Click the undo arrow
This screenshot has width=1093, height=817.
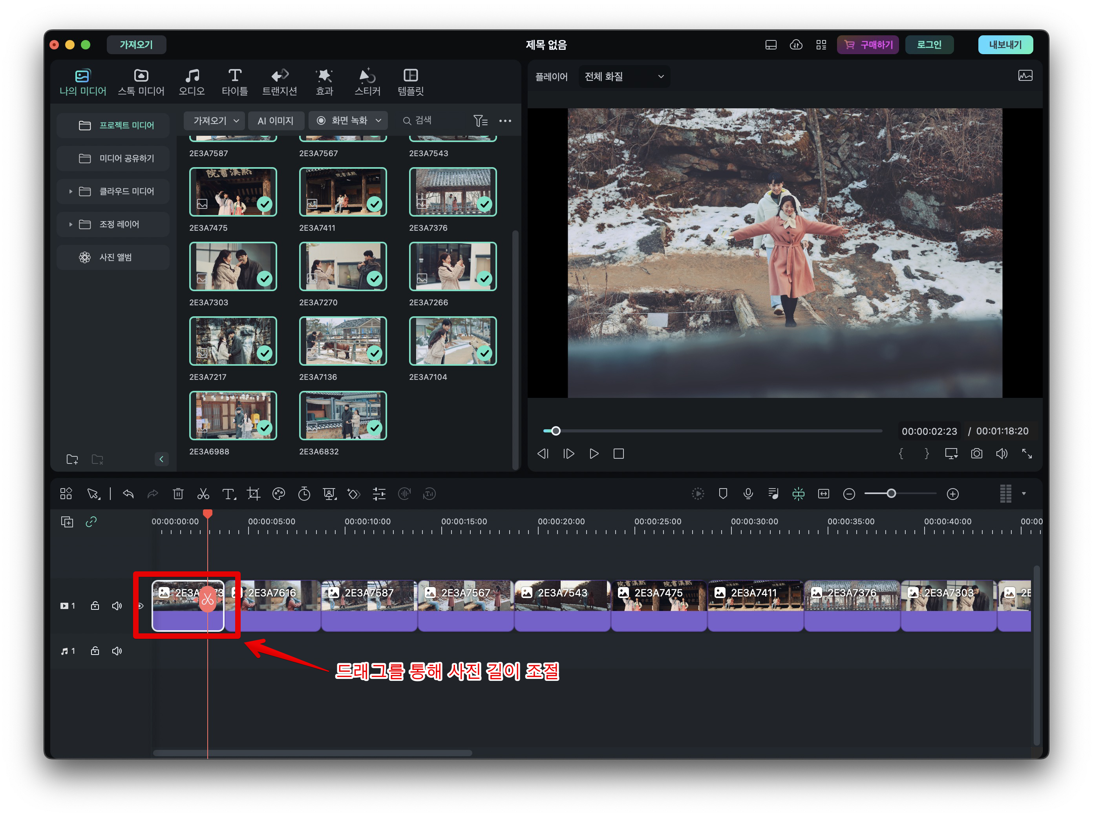128,494
